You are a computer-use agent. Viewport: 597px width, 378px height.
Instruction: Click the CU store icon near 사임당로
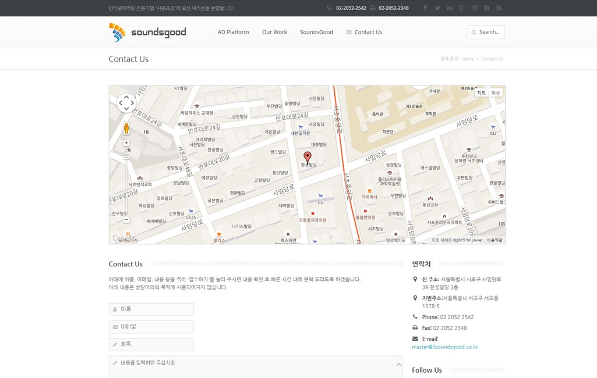coord(320,196)
